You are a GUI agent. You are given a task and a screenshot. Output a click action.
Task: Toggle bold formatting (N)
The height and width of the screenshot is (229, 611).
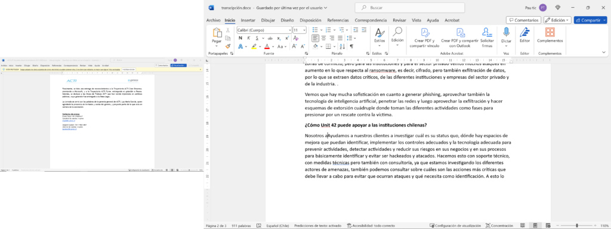tap(240, 38)
